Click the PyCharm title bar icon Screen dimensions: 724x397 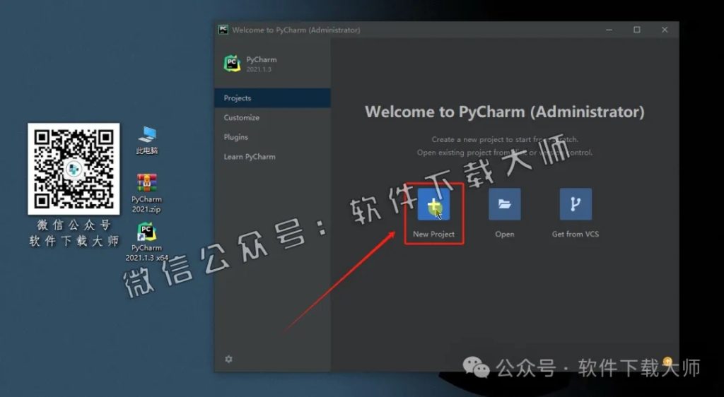click(223, 30)
